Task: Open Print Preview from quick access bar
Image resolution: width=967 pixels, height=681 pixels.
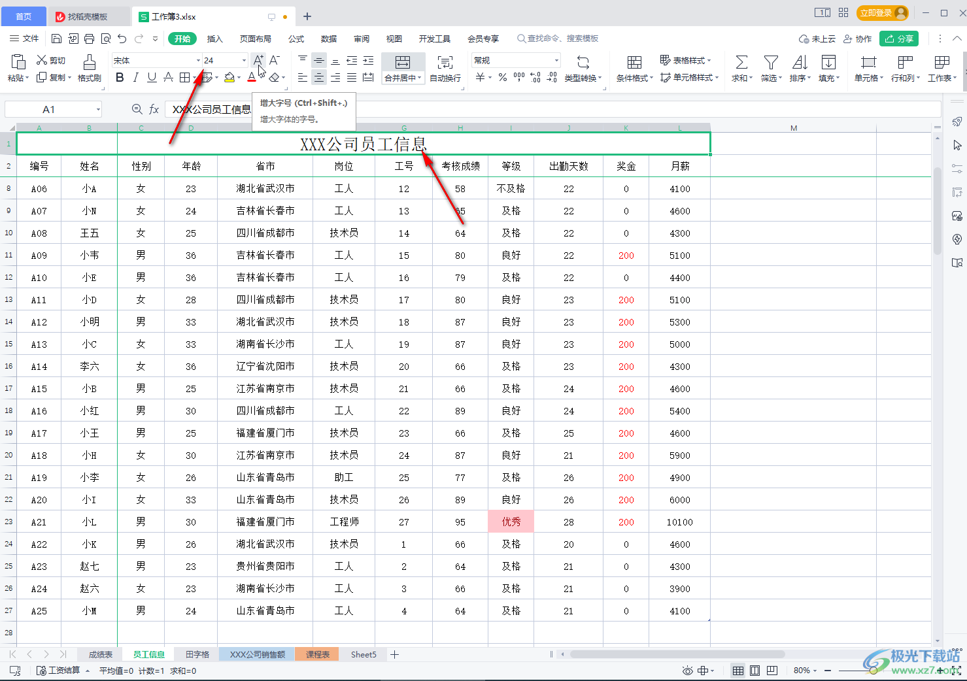Action: (106, 39)
